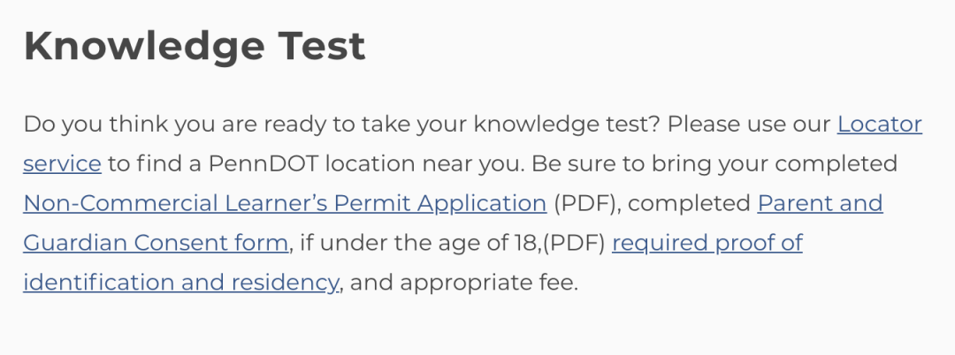Open the "identification and residency" link text
Viewport: 955px width, 355px height.
[180, 283]
